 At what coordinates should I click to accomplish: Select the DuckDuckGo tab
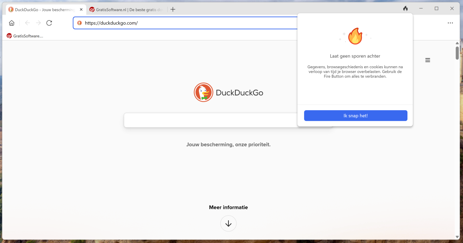(x=42, y=9)
